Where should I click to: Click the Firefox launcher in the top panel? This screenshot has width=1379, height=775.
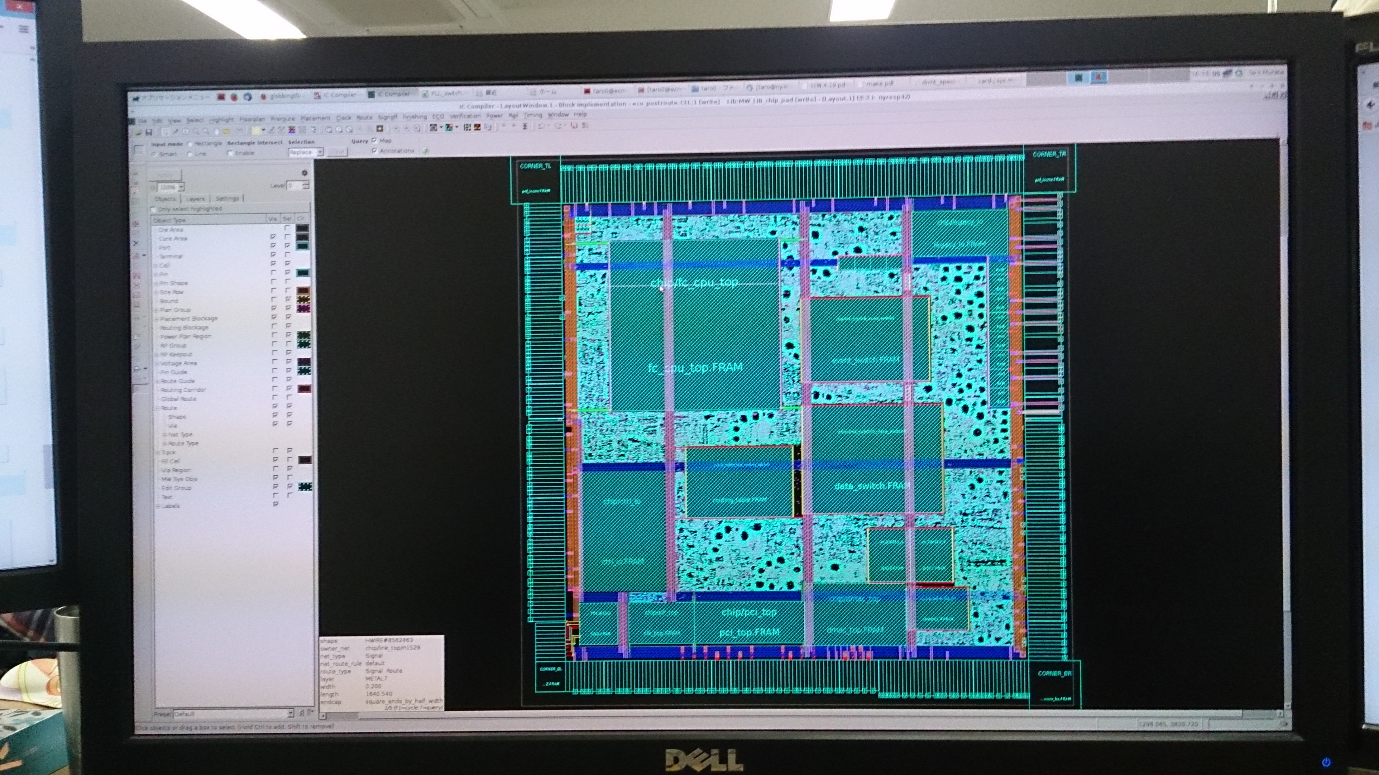[234, 97]
